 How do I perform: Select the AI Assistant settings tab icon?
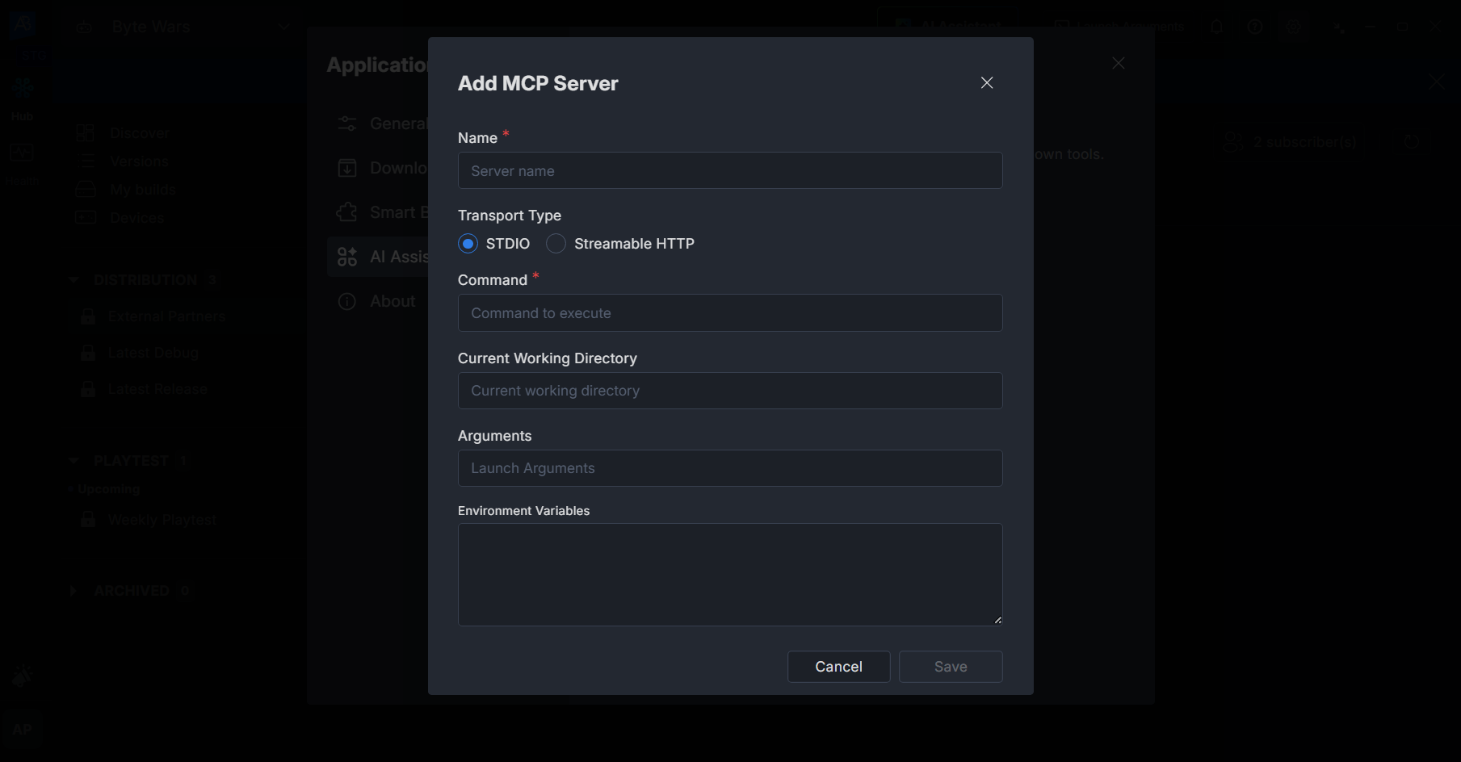click(347, 257)
